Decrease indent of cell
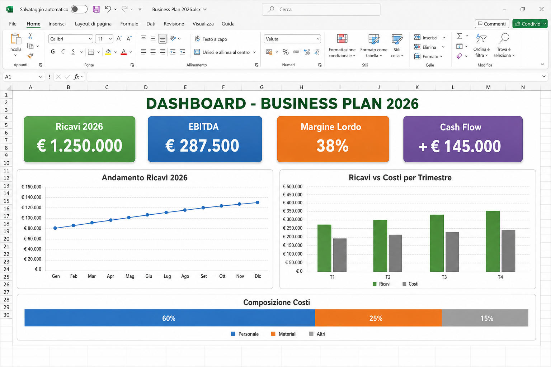 173,52
